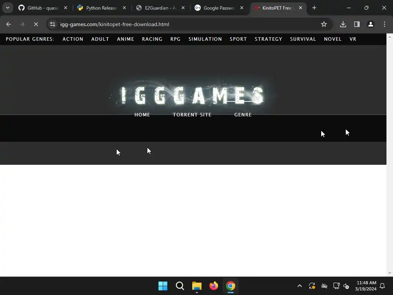Open the Windows Start menu
The image size is (393, 295).
pyautogui.click(x=163, y=286)
